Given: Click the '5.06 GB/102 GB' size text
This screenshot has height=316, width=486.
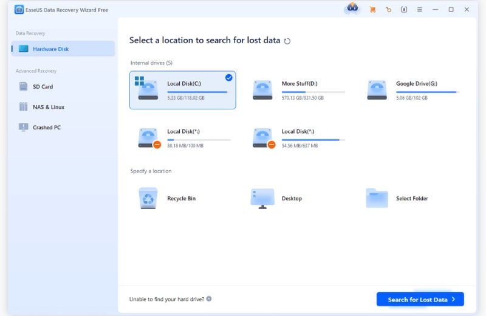Looking at the screenshot, I should point(412,98).
